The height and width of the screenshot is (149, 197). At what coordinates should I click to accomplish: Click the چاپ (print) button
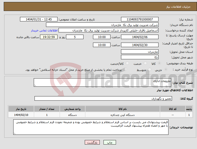point(109,142)
